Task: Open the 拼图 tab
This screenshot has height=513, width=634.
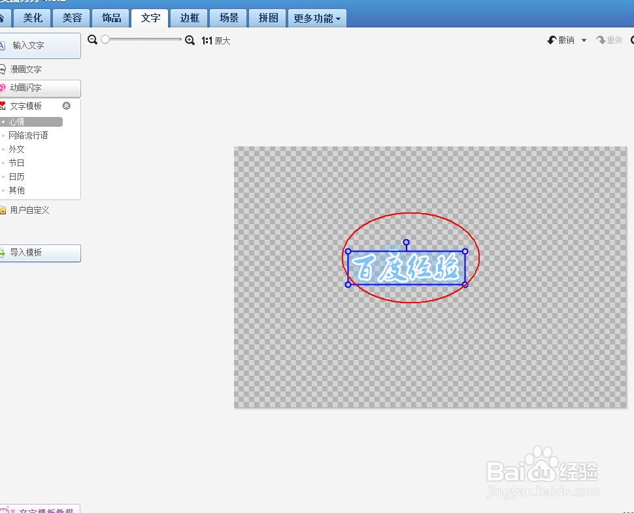Action: click(x=268, y=18)
